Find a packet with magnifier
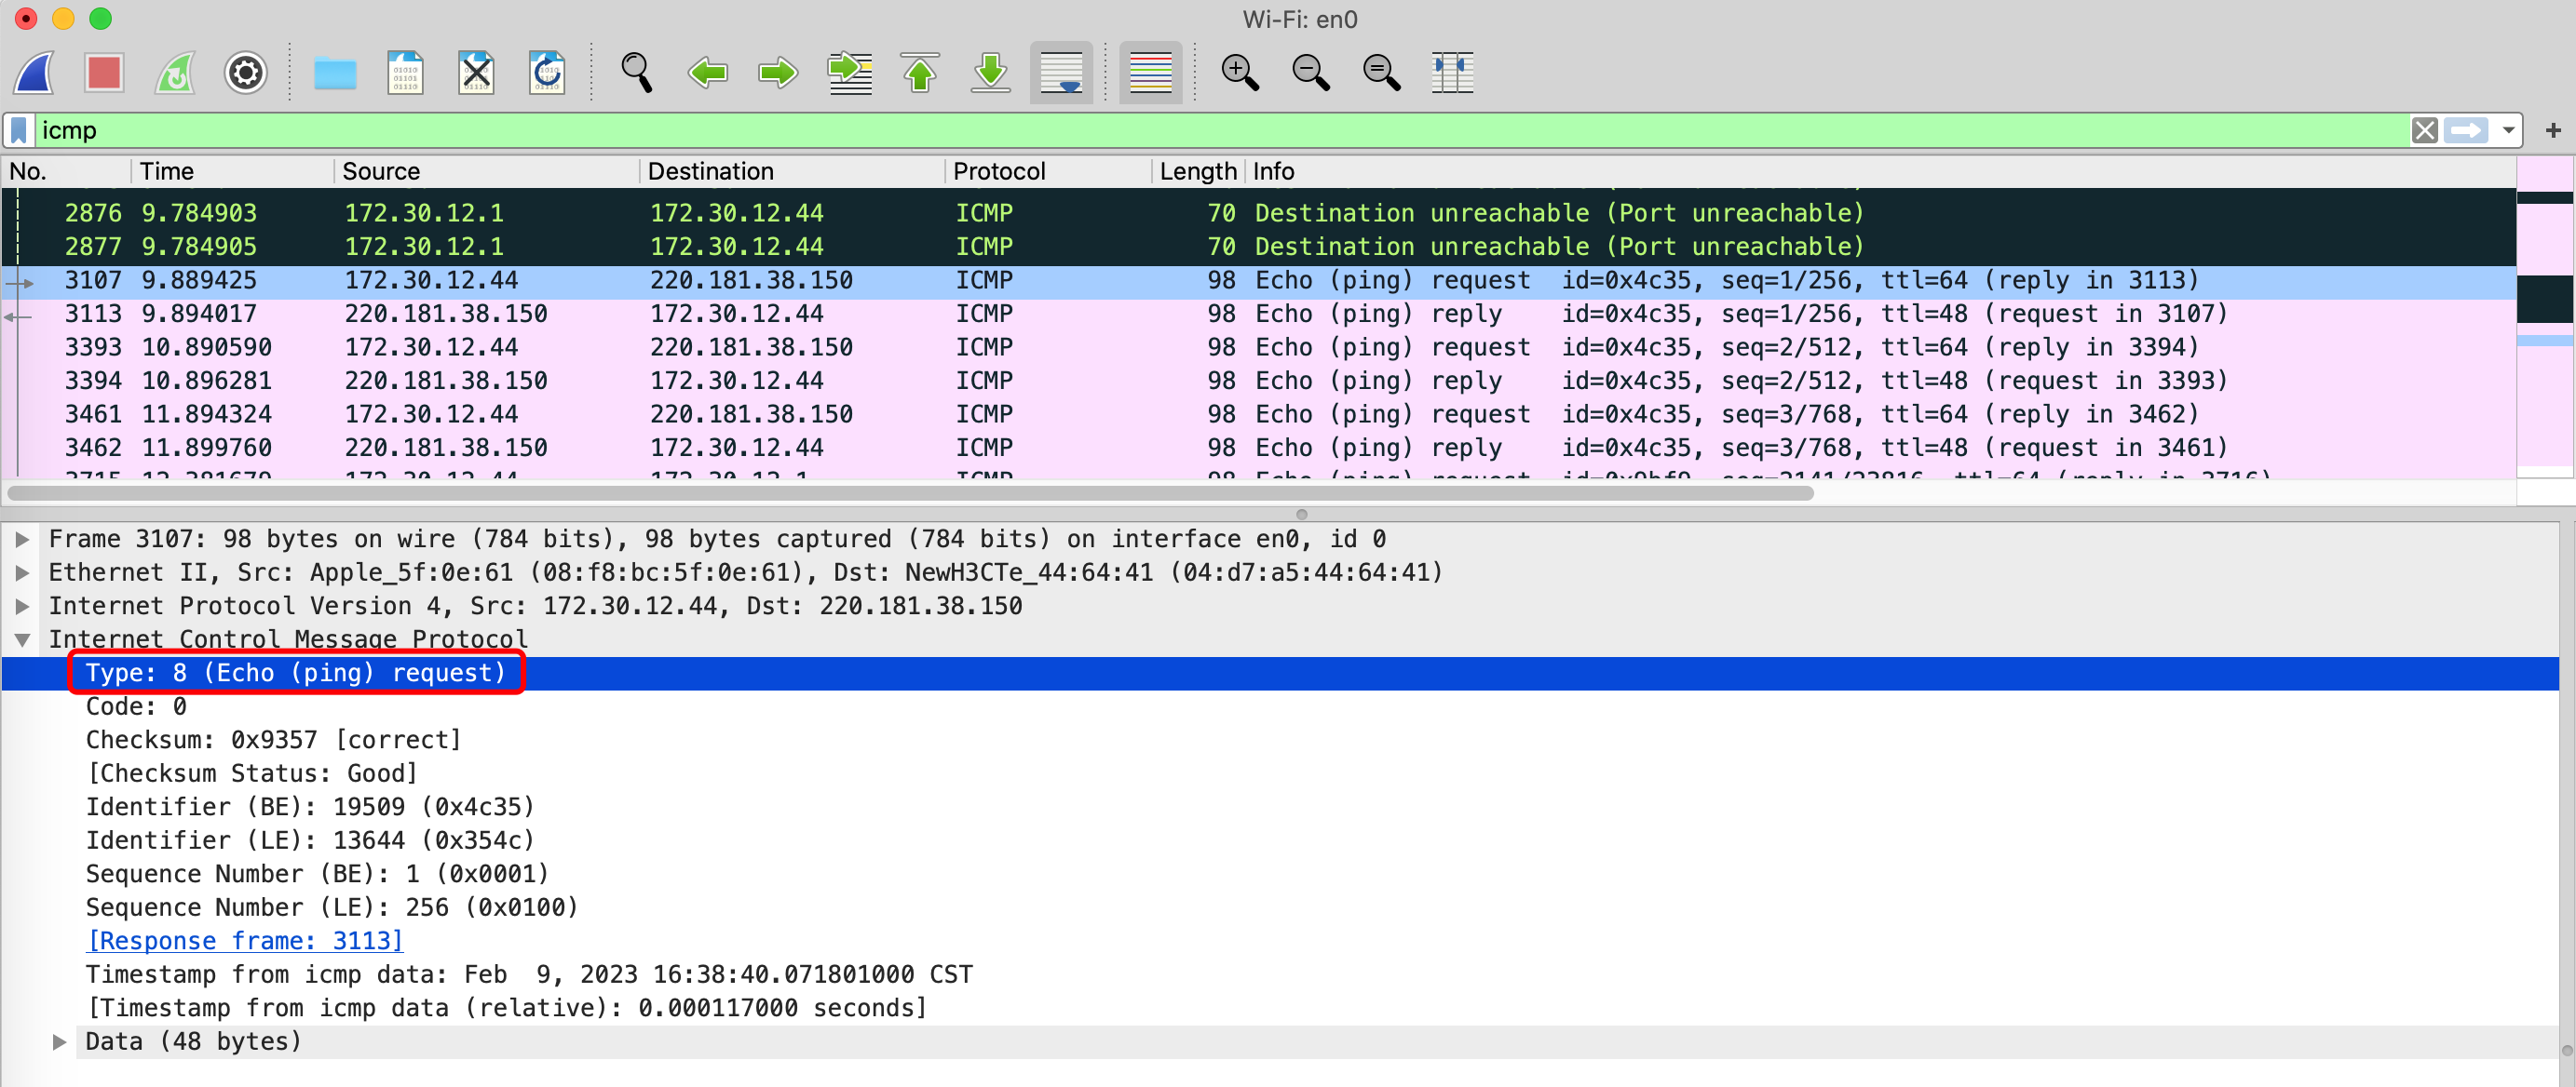 tap(637, 73)
